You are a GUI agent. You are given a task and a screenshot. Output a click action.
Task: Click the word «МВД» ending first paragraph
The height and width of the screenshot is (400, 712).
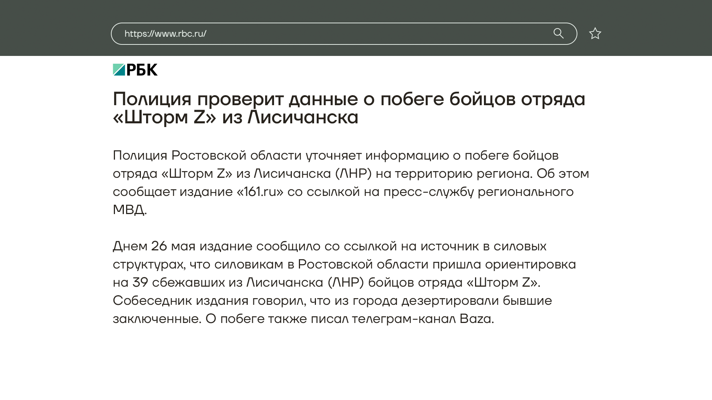click(x=129, y=210)
